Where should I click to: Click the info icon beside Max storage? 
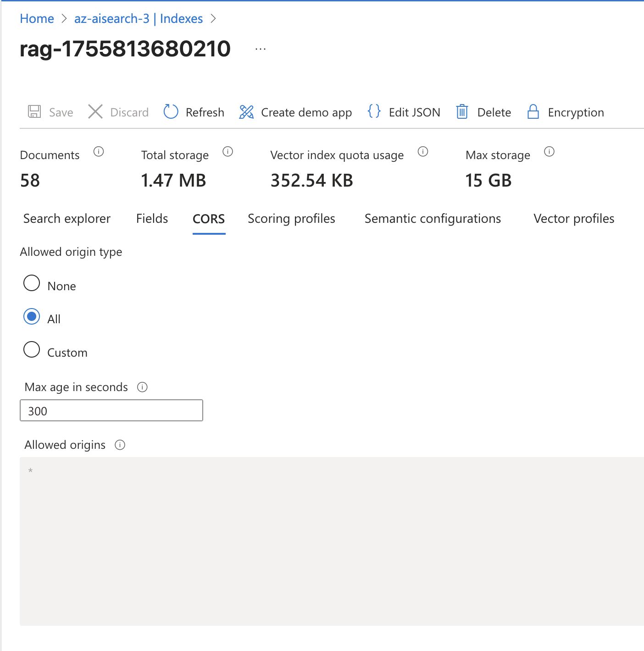[549, 152]
